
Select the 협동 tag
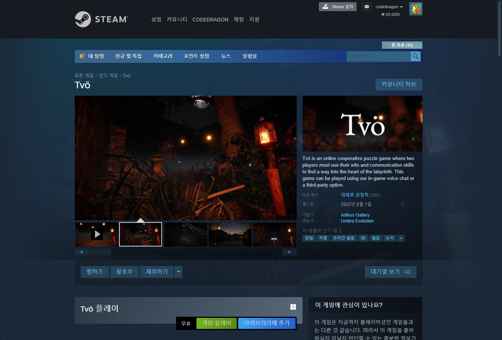pyautogui.click(x=375, y=238)
